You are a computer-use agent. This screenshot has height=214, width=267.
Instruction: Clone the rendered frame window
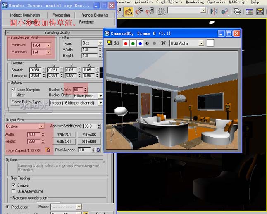click(116, 43)
